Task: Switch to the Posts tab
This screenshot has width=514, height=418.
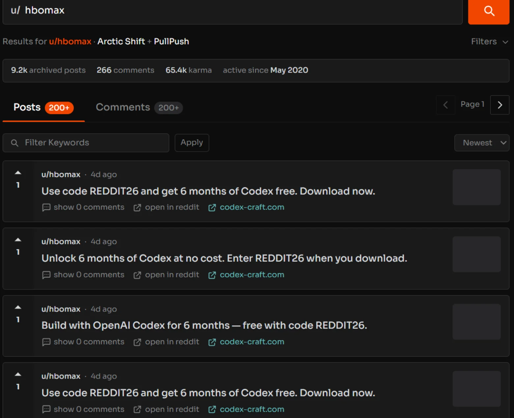Action: pos(43,107)
